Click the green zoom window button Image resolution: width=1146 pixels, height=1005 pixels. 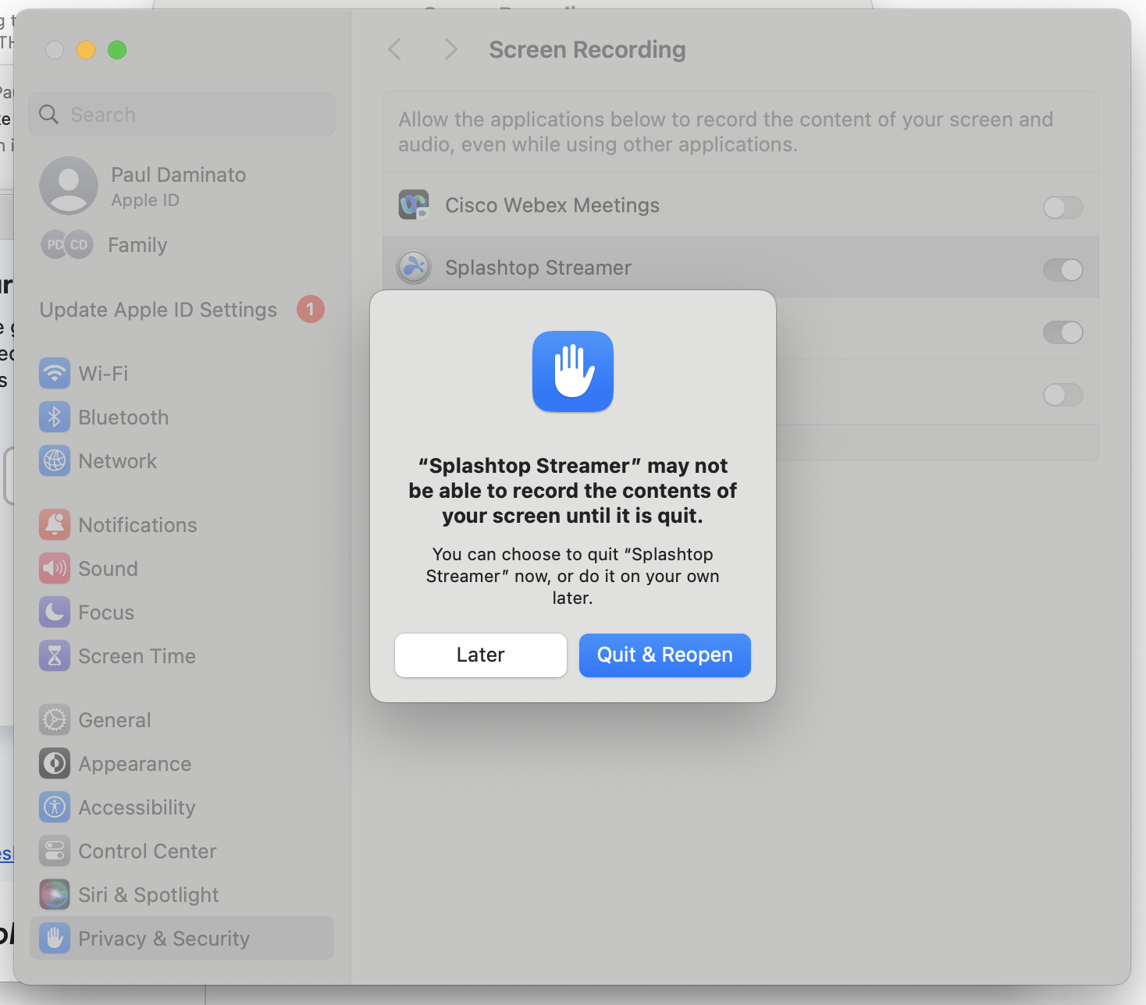click(x=117, y=50)
